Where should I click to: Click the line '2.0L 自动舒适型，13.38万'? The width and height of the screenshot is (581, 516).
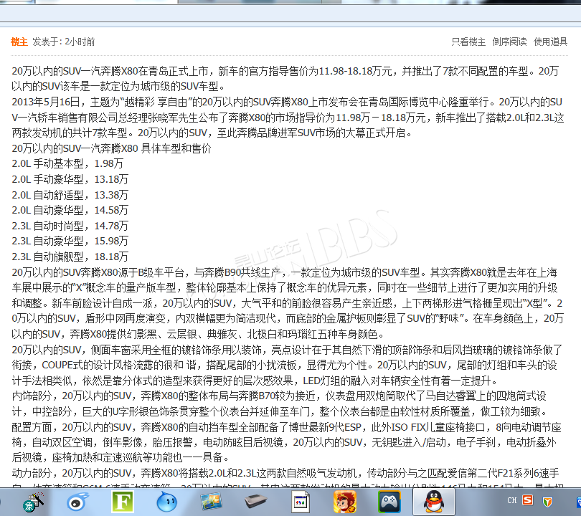click(x=70, y=195)
